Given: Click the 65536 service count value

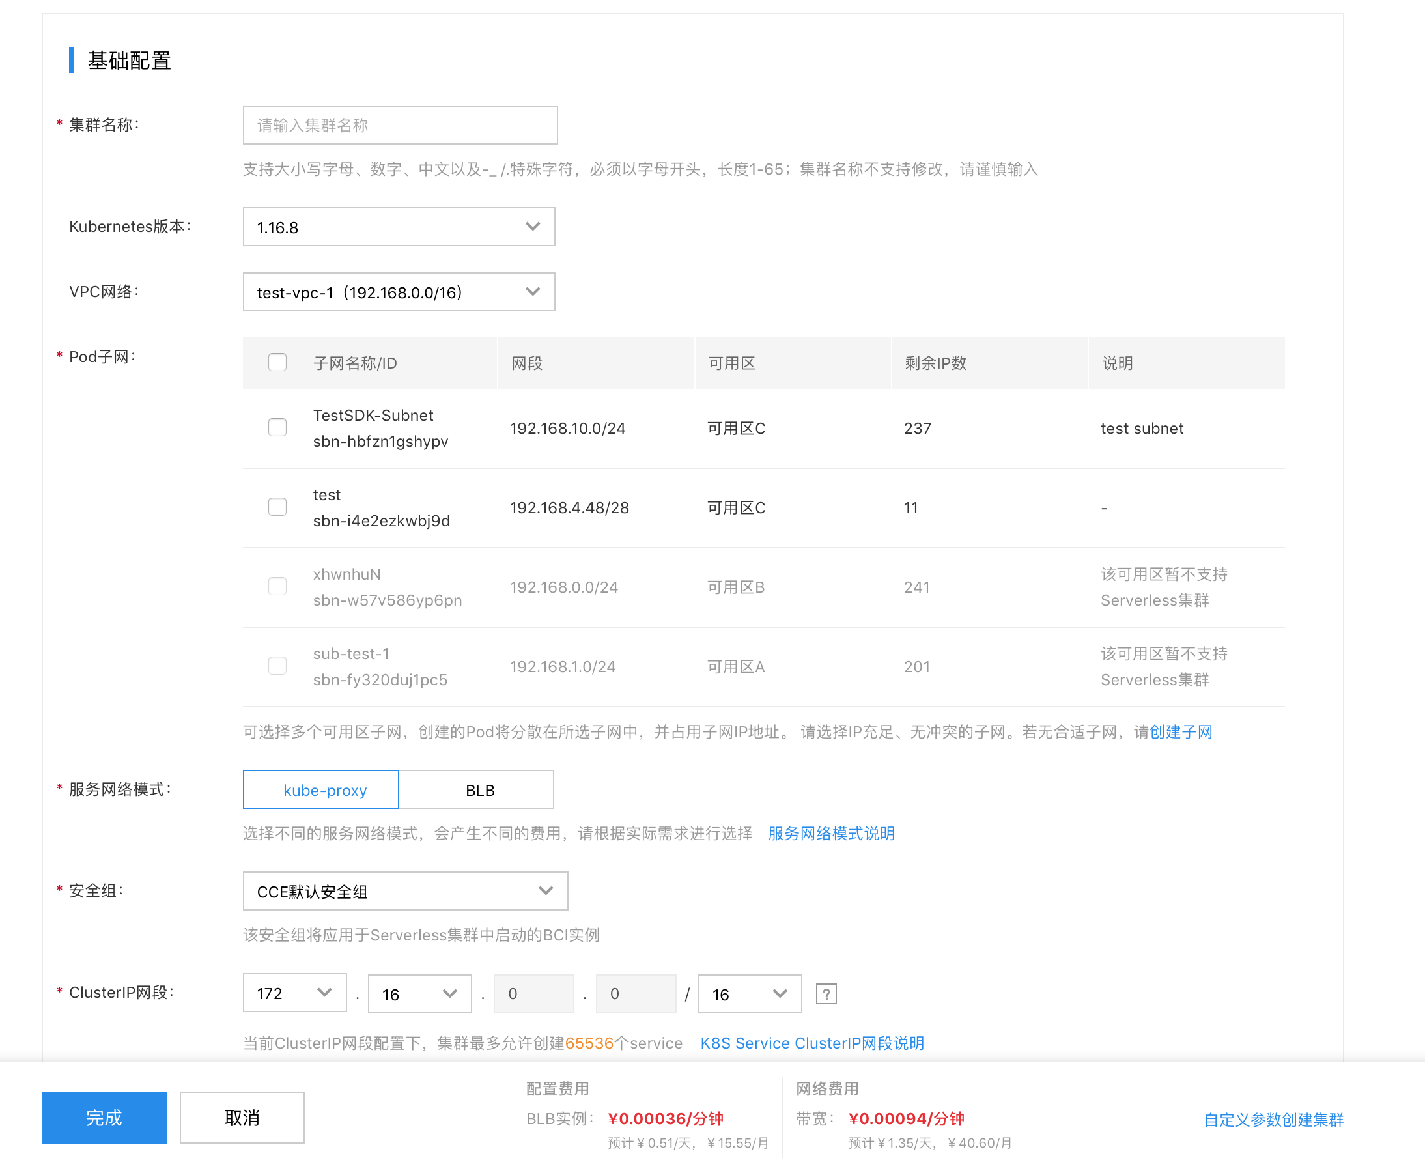Looking at the screenshot, I should 589,1043.
